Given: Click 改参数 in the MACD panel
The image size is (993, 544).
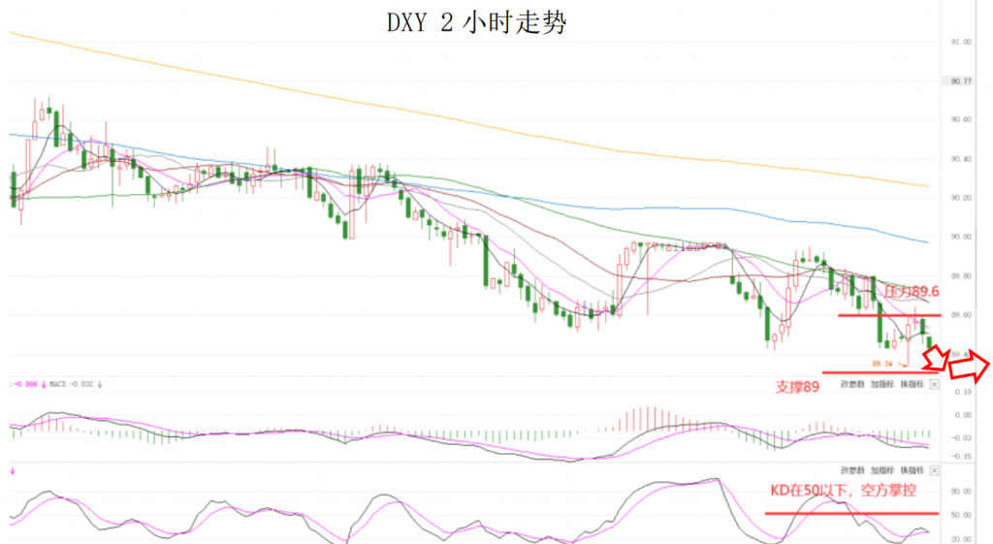Looking at the screenshot, I should (852, 384).
